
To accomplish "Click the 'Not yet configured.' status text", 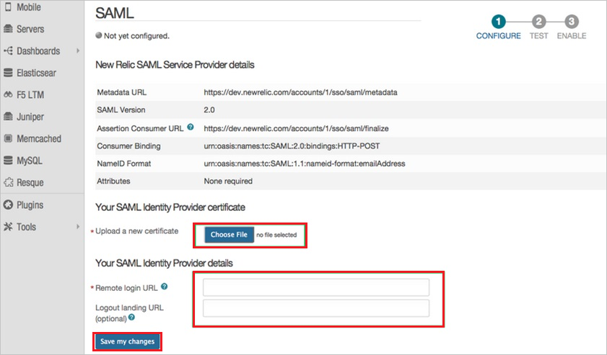I will click(x=136, y=36).
